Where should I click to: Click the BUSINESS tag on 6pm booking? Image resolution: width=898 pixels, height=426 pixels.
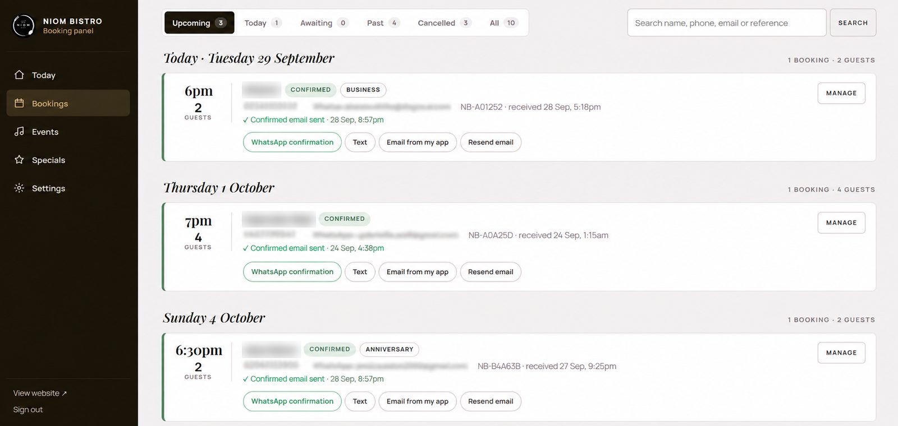pyautogui.click(x=363, y=90)
